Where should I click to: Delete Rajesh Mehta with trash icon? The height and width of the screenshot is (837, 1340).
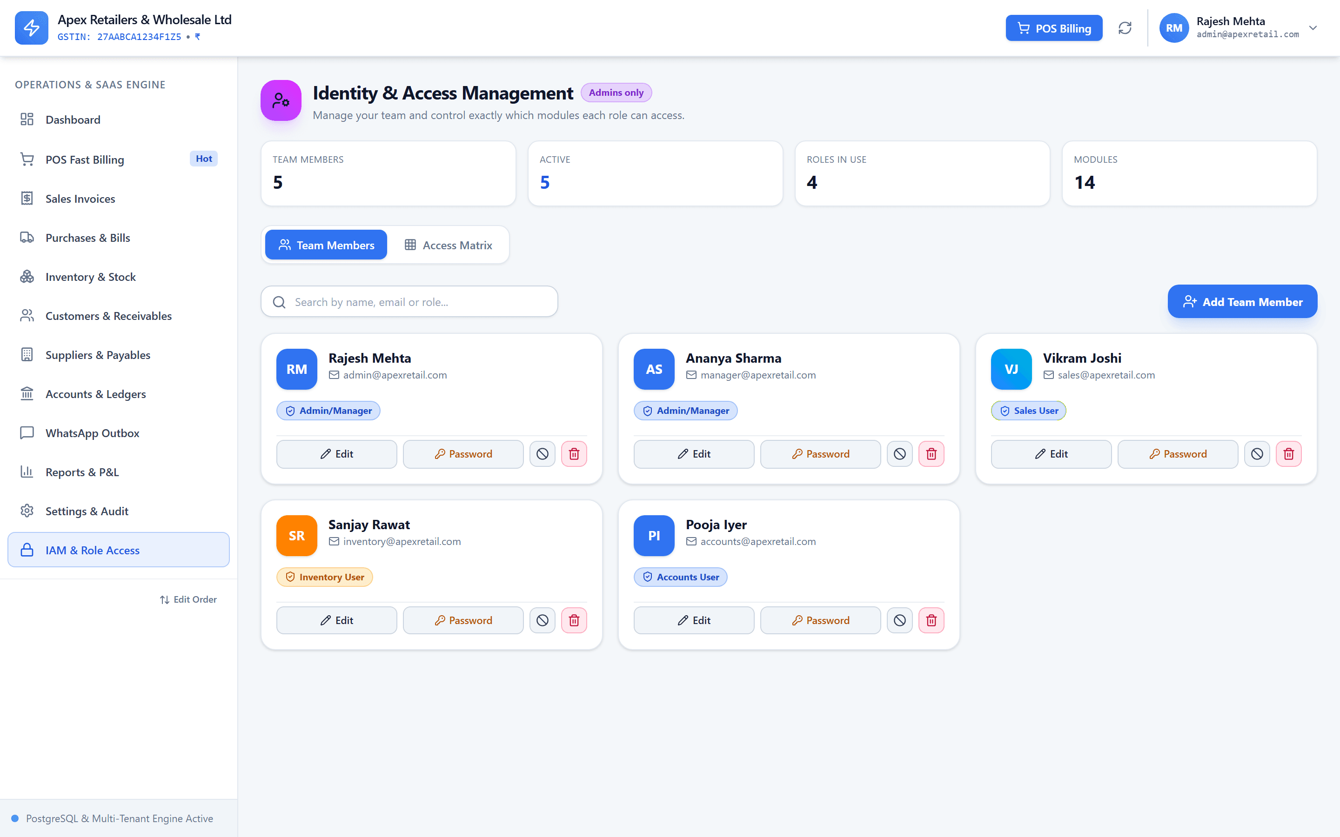click(x=574, y=454)
